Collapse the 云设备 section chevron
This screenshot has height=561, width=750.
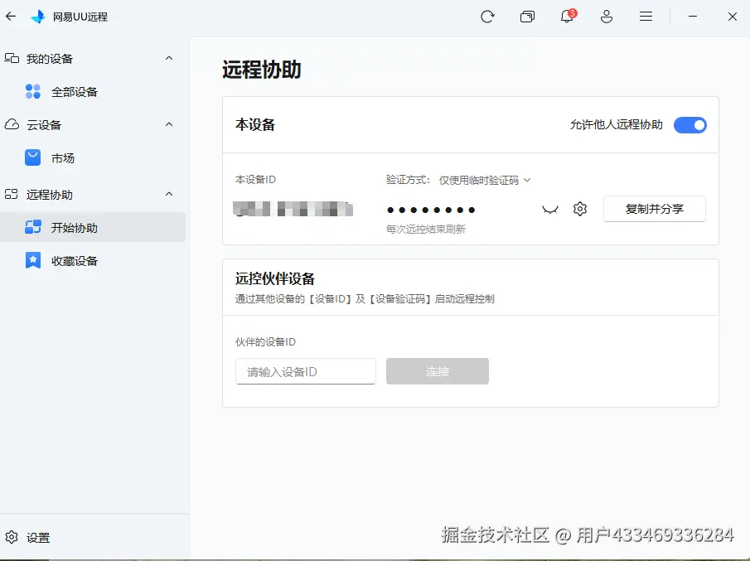[x=169, y=125]
